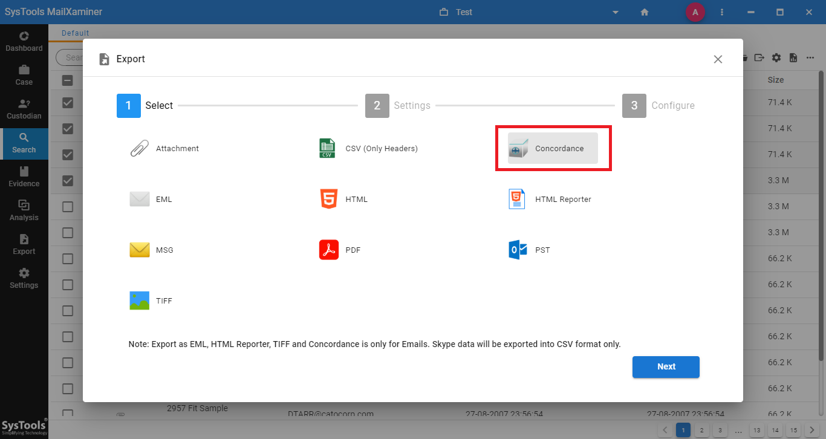The width and height of the screenshot is (826, 439).
Task: Click the results search field
Action: (x=70, y=57)
